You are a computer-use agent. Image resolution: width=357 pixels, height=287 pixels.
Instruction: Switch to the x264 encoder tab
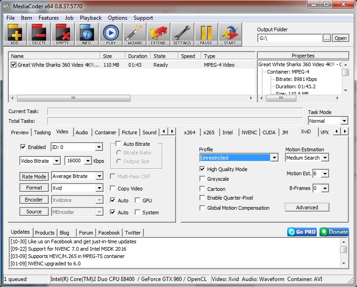tap(190, 132)
